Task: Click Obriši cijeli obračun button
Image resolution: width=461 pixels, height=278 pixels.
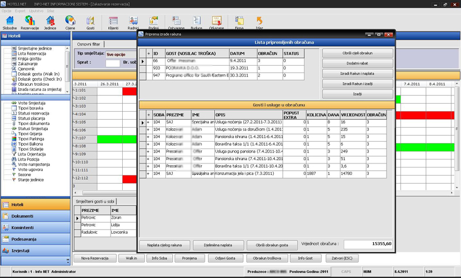Action: [357, 53]
